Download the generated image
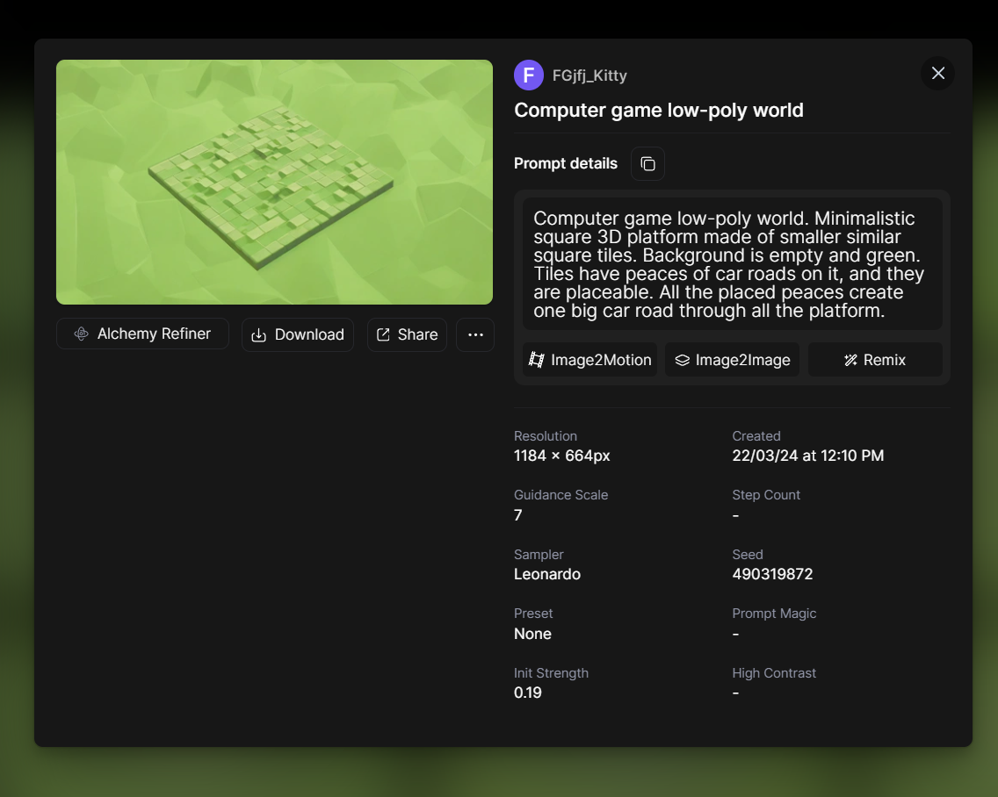 [298, 334]
